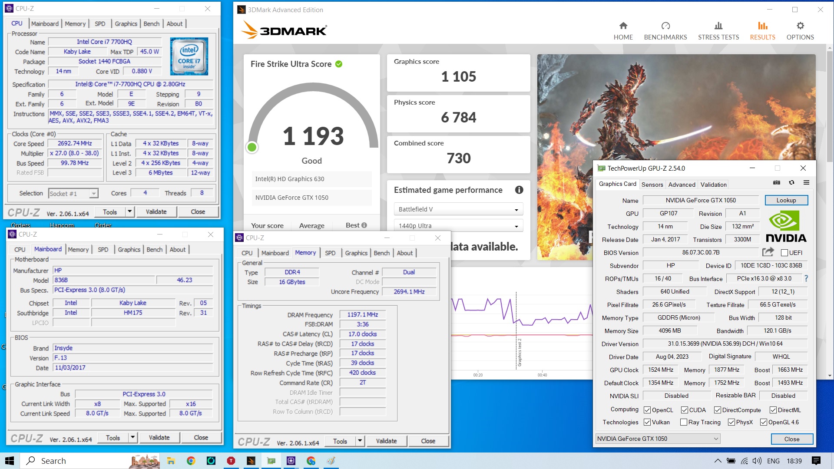This screenshot has width=834, height=469.
Task: Open the SPD tab in the Memory CPU-Z window
Action: (x=330, y=253)
